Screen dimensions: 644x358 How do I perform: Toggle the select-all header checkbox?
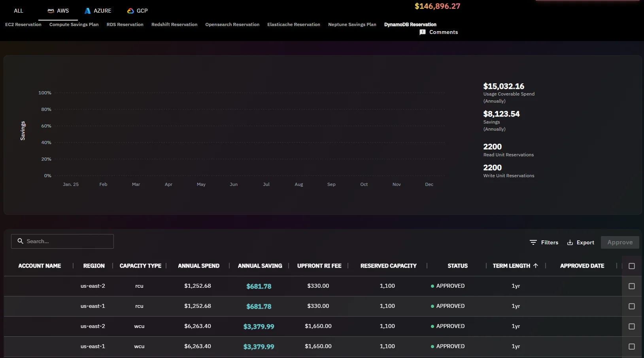point(632,266)
